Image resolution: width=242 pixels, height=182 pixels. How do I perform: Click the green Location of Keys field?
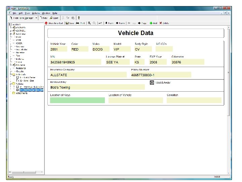[78, 100]
